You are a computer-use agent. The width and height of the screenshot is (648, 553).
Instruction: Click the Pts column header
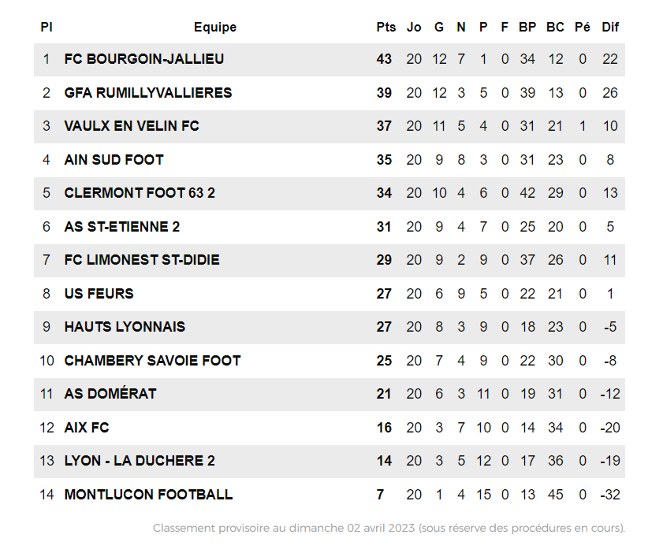point(385,27)
